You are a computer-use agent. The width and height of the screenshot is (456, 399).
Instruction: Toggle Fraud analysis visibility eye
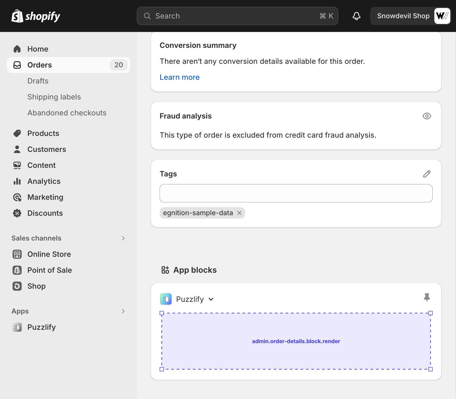pyautogui.click(x=427, y=116)
